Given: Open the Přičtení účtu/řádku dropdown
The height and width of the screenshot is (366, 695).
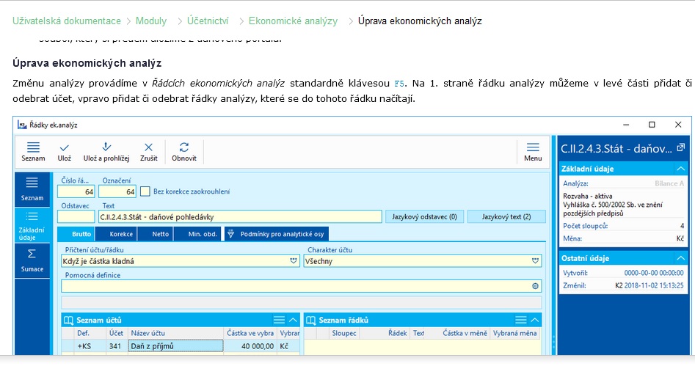Looking at the screenshot, I should [294, 261].
